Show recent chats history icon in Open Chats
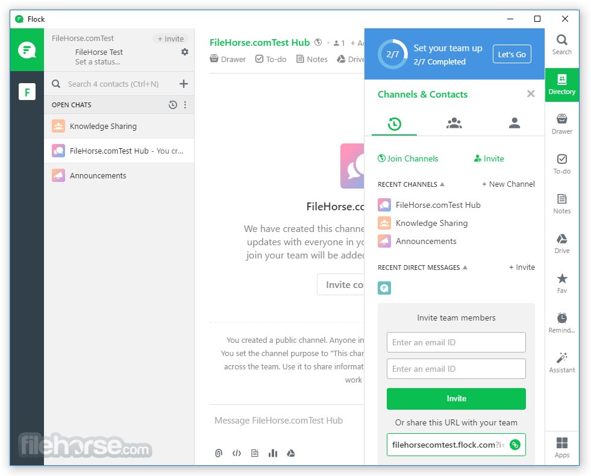The width and height of the screenshot is (591, 476). click(x=173, y=105)
